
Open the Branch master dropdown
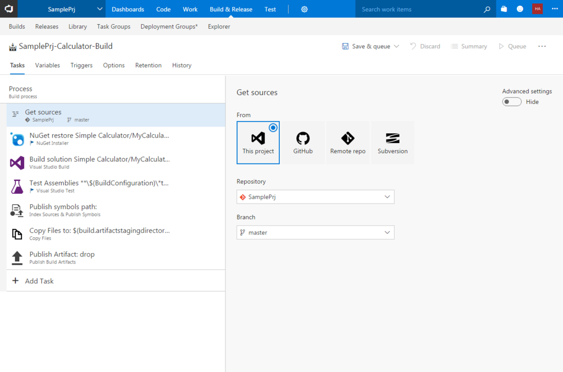(x=315, y=233)
